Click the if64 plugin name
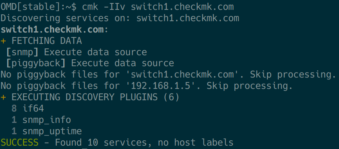Screen dimensions: 339x149 pos(33,109)
